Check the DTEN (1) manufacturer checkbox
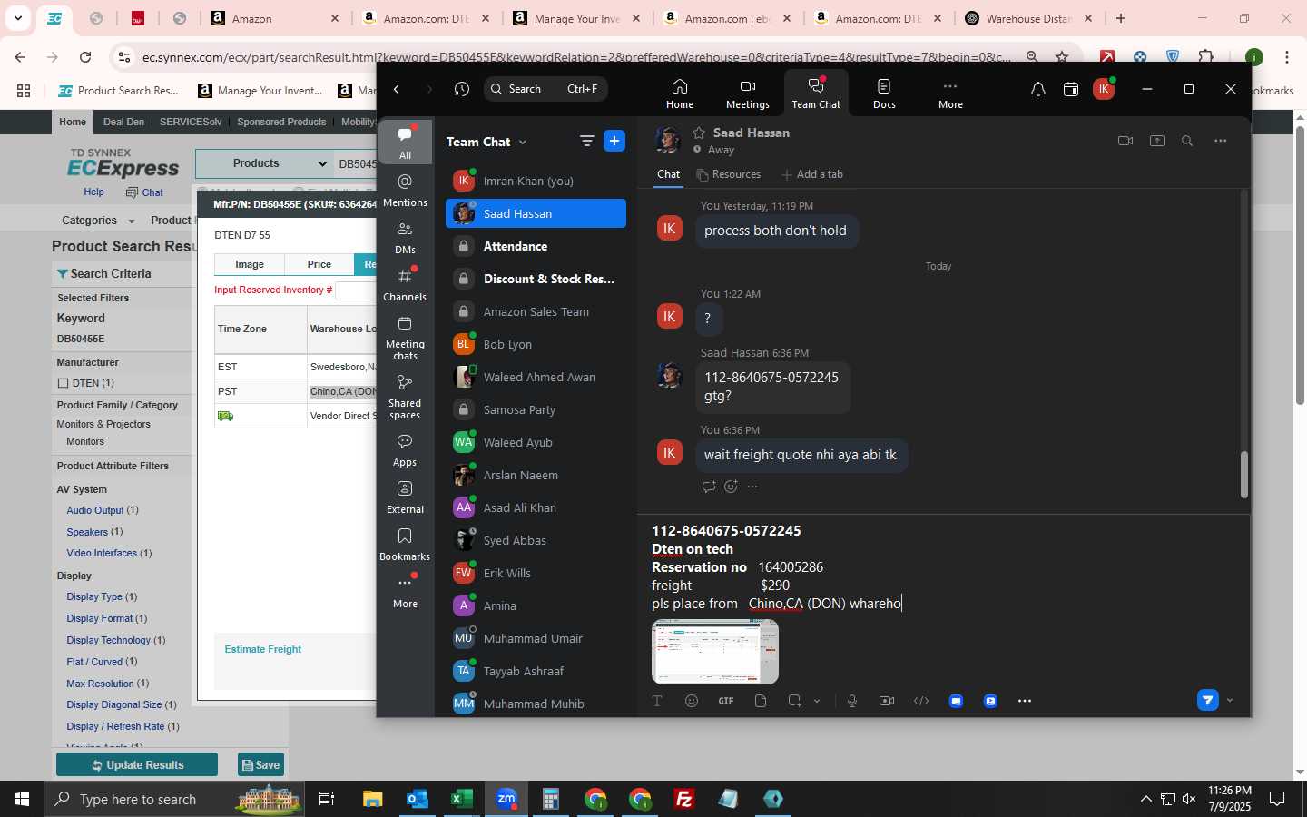Screen dimensions: 1307x817 click(x=64, y=383)
